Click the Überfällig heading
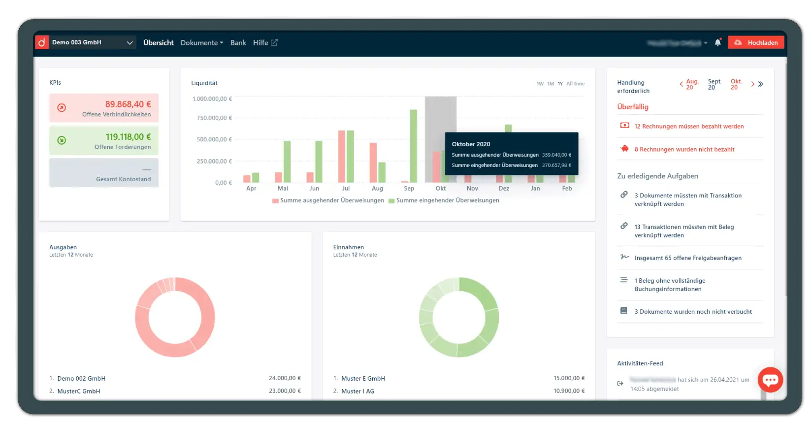Image resolution: width=812 pixels, height=426 pixels. tap(633, 107)
